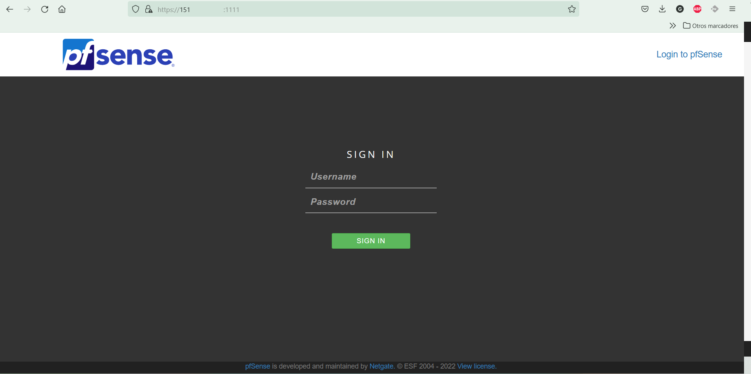The height and width of the screenshot is (374, 751).
Task: Click the Login to pfSense link
Action: point(689,54)
